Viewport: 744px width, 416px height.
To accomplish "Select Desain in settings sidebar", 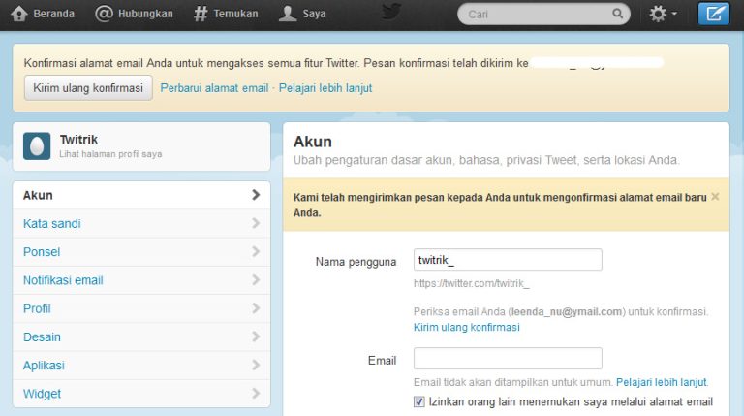I will click(141, 336).
